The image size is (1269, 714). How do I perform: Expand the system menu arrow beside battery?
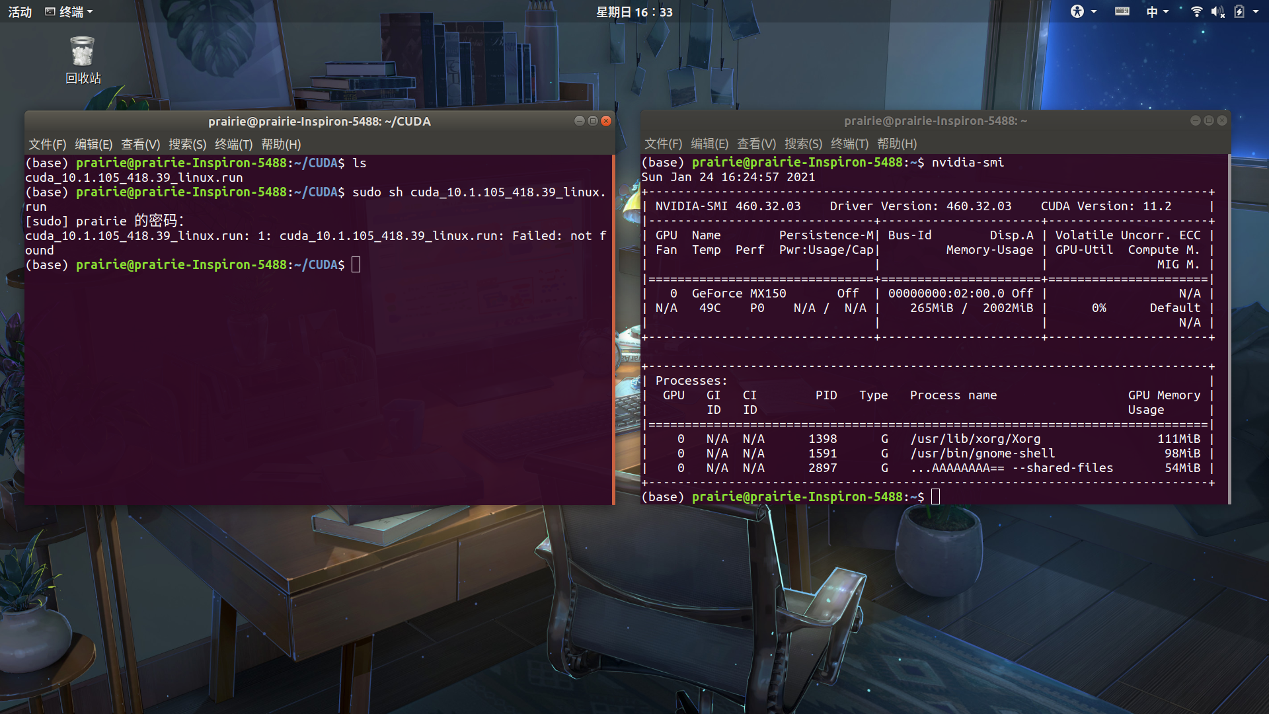coord(1255,11)
